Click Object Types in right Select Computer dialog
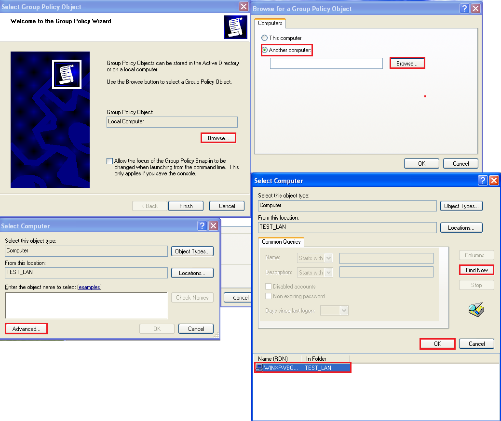The width and height of the screenshot is (501, 421). point(461,206)
